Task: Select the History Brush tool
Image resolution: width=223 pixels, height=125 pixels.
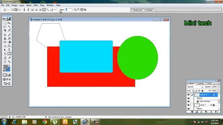Action: pyautogui.click(x=9, y=39)
